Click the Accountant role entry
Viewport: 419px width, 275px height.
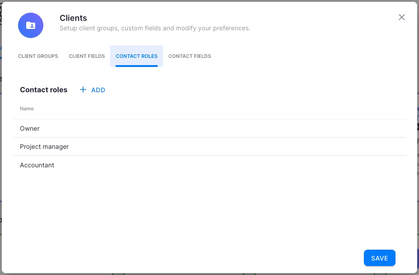click(37, 165)
